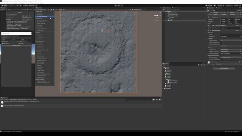Open the Gizmos dropdown in Scene view

click(138, 10)
